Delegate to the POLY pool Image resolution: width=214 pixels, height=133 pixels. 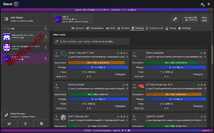click(120, 74)
